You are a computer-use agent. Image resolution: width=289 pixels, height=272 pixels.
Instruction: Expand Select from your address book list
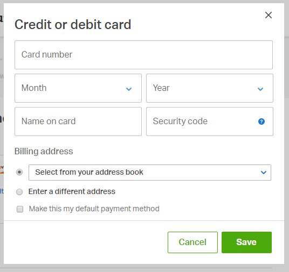150,173
